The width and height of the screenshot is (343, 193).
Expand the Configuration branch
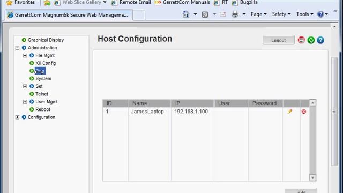pyautogui.click(x=17, y=117)
